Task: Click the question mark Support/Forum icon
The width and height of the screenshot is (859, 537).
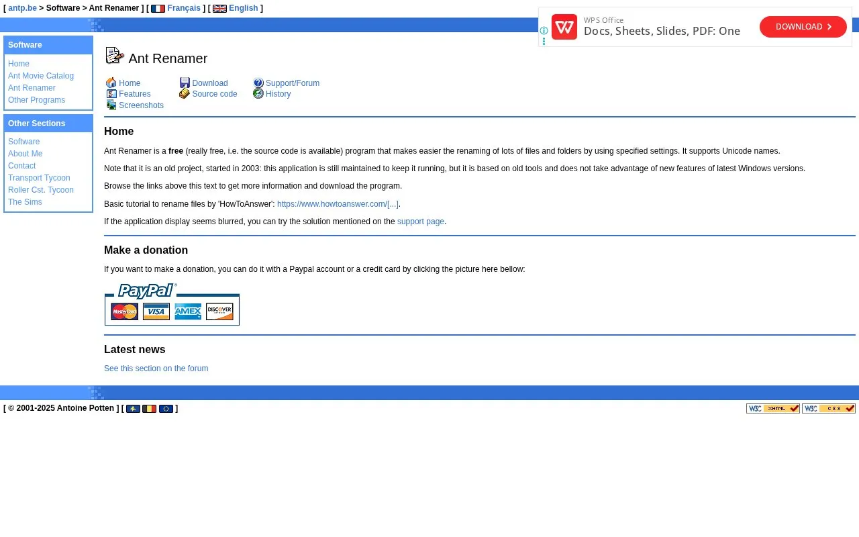Action: click(x=258, y=83)
